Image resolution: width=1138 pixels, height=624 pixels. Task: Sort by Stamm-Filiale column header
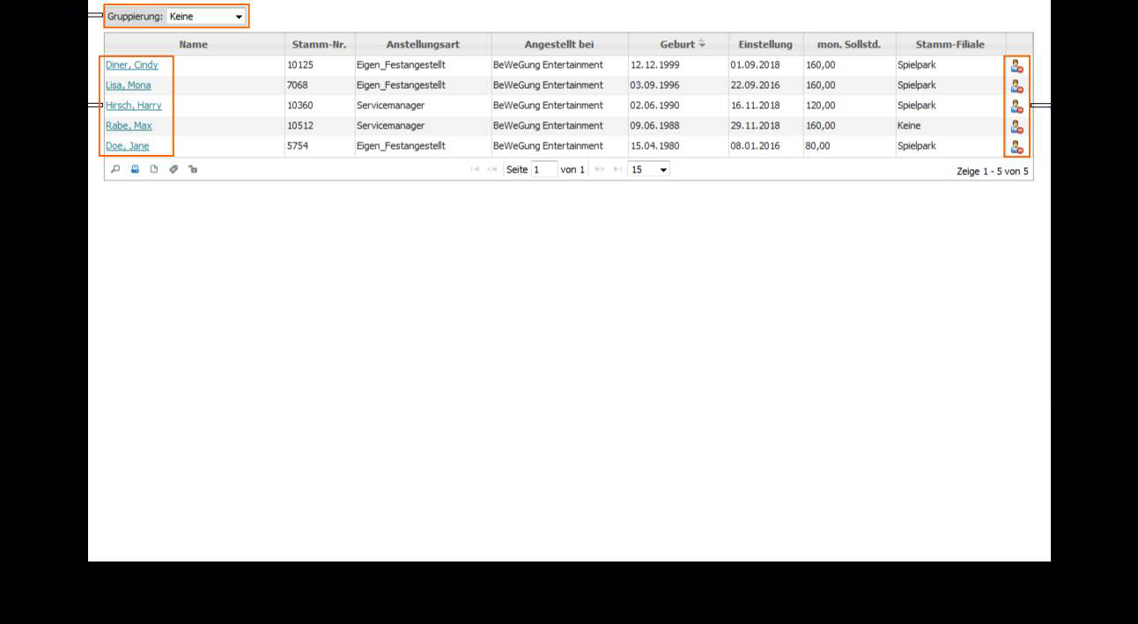[x=950, y=44]
